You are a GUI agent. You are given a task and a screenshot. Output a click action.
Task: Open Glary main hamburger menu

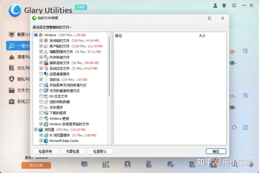(x=234, y=5)
